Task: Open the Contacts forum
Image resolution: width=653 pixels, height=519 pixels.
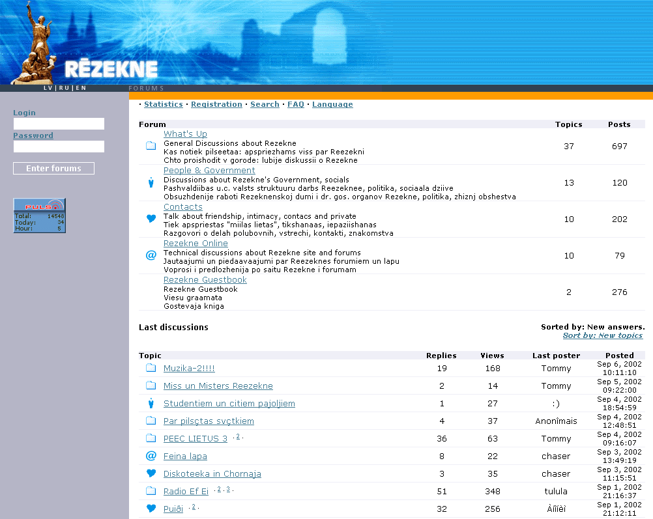Action: pos(183,207)
